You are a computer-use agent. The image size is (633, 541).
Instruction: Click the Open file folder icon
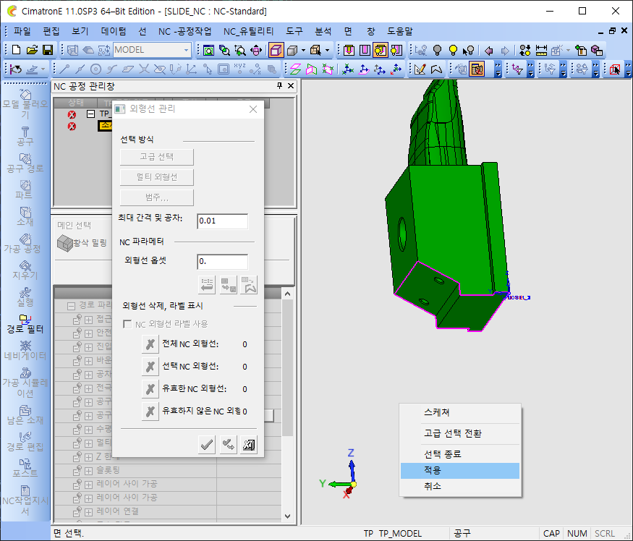[32, 50]
